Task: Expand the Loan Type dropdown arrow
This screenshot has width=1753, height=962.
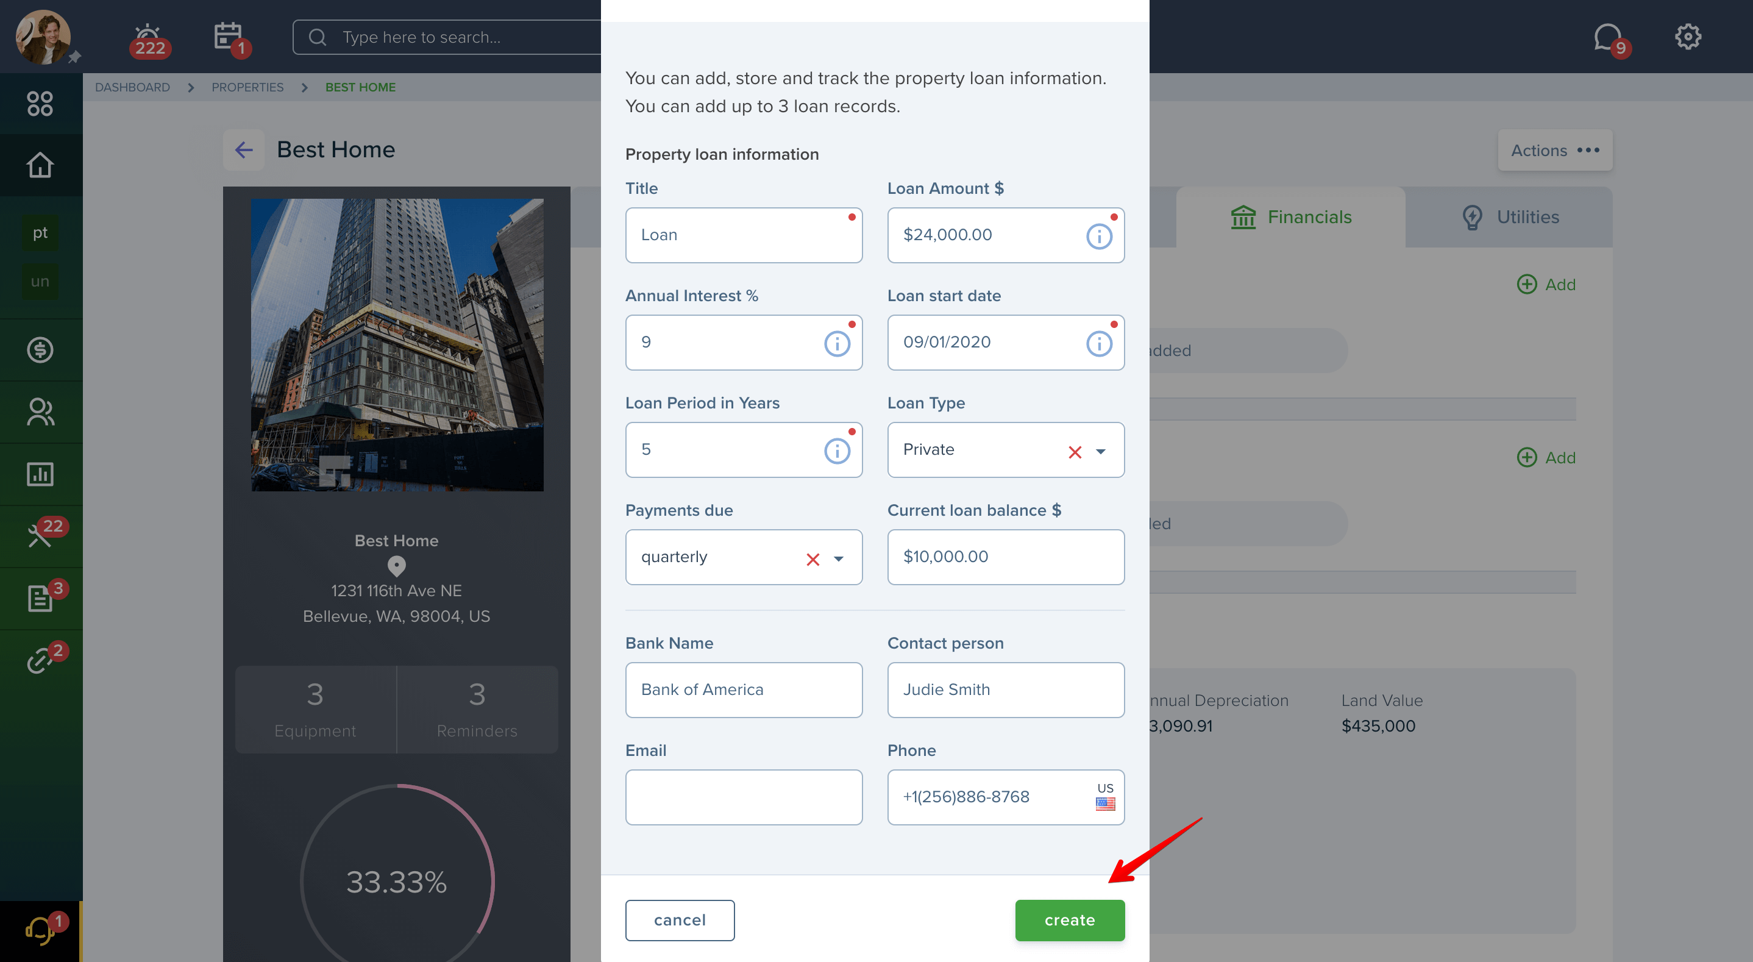Action: (x=1100, y=451)
